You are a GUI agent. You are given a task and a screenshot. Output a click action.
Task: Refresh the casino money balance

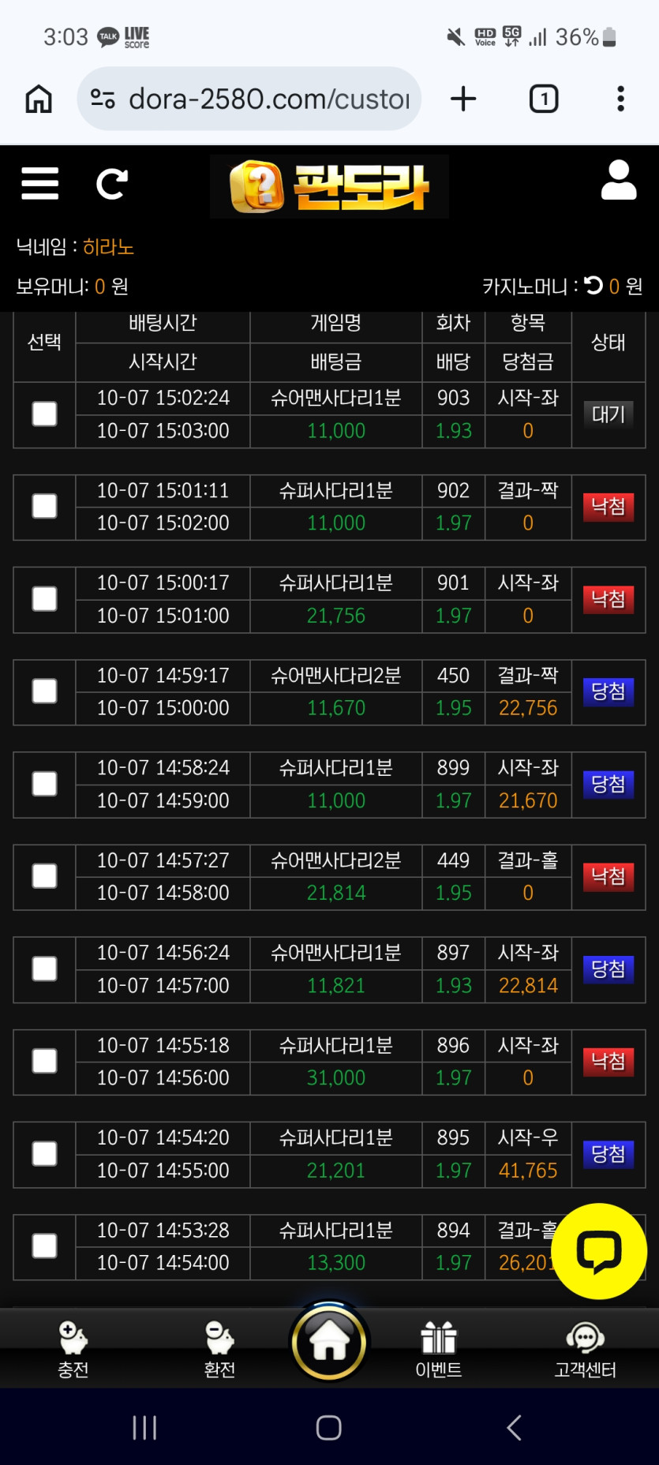coord(593,286)
